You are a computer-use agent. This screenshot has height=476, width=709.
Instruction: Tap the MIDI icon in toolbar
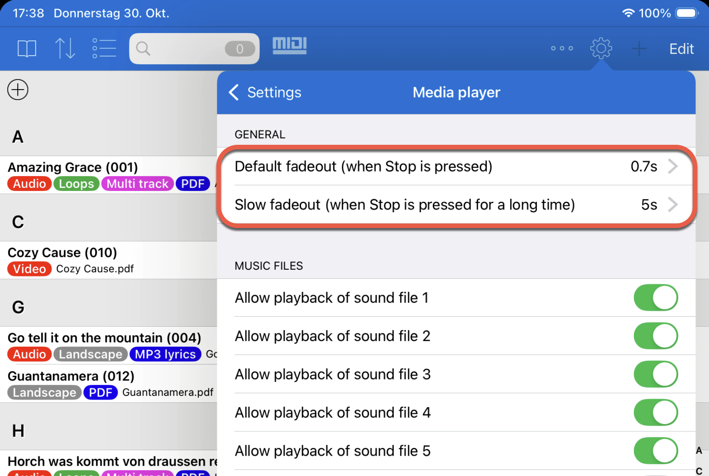(289, 46)
